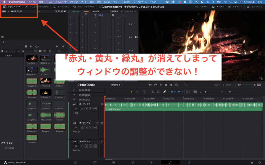
Task: Toggle the bin list sidebar icon
Action: click(x=3, y=51)
